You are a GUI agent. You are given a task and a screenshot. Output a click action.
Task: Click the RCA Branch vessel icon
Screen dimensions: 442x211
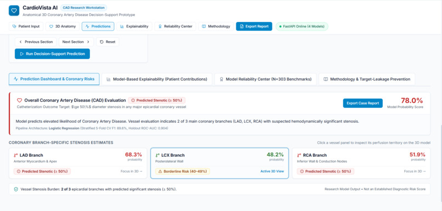click(x=299, y=155)
